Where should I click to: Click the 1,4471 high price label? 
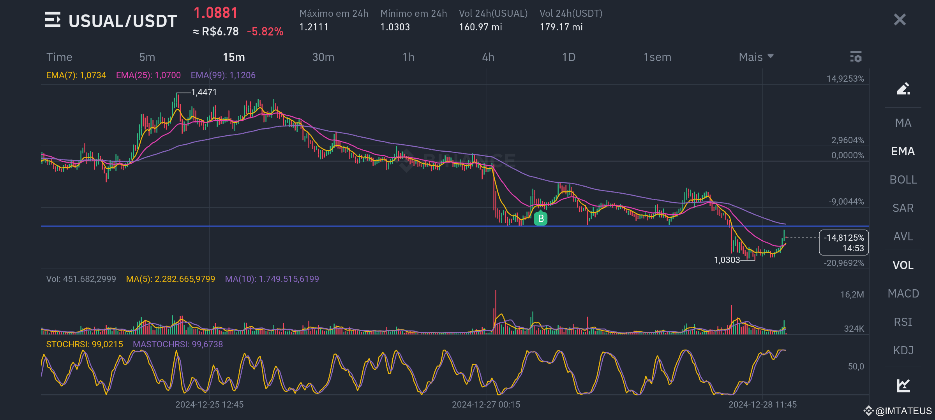[x=204, y=92]
